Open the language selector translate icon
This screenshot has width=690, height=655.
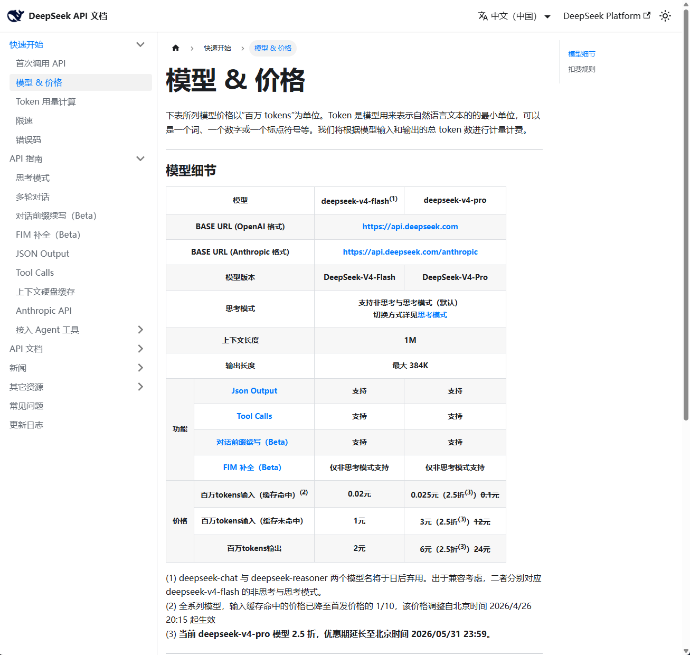[483, 16]
